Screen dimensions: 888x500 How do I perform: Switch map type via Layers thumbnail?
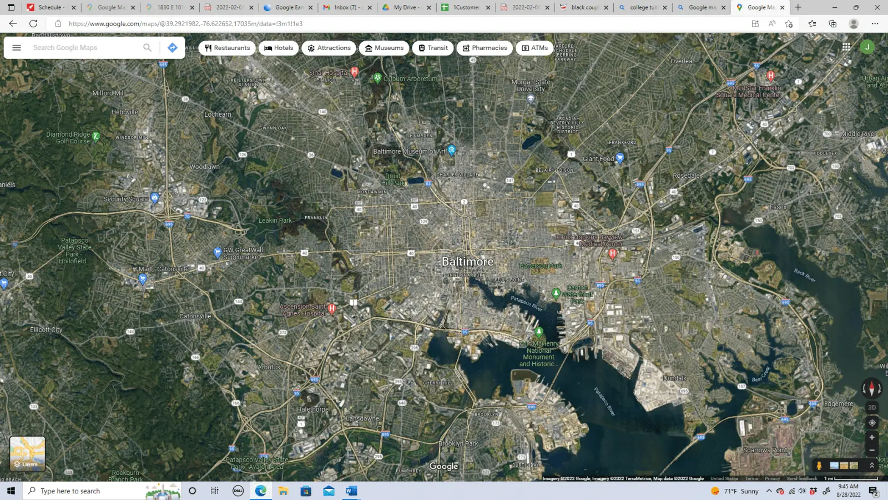click(27, 453)
